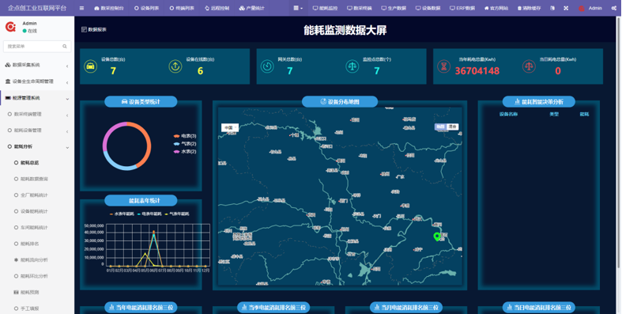Open the 设备列表 top navigation tab
Viewport: 622px width, 314px height.
pyautogui.click(x=147, y=9)
